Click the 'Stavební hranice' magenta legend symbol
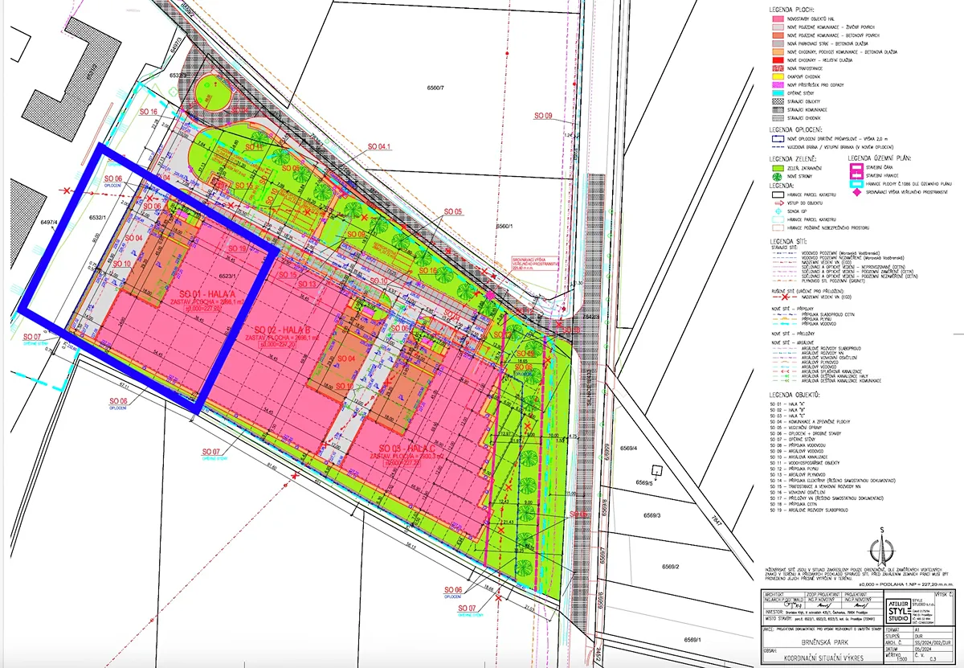 (856, 175)
